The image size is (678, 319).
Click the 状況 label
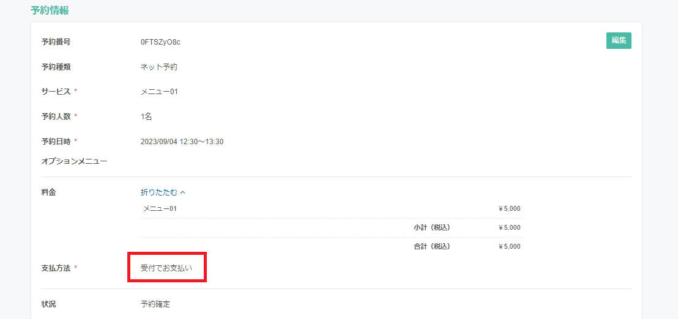(x=48, y=304)
